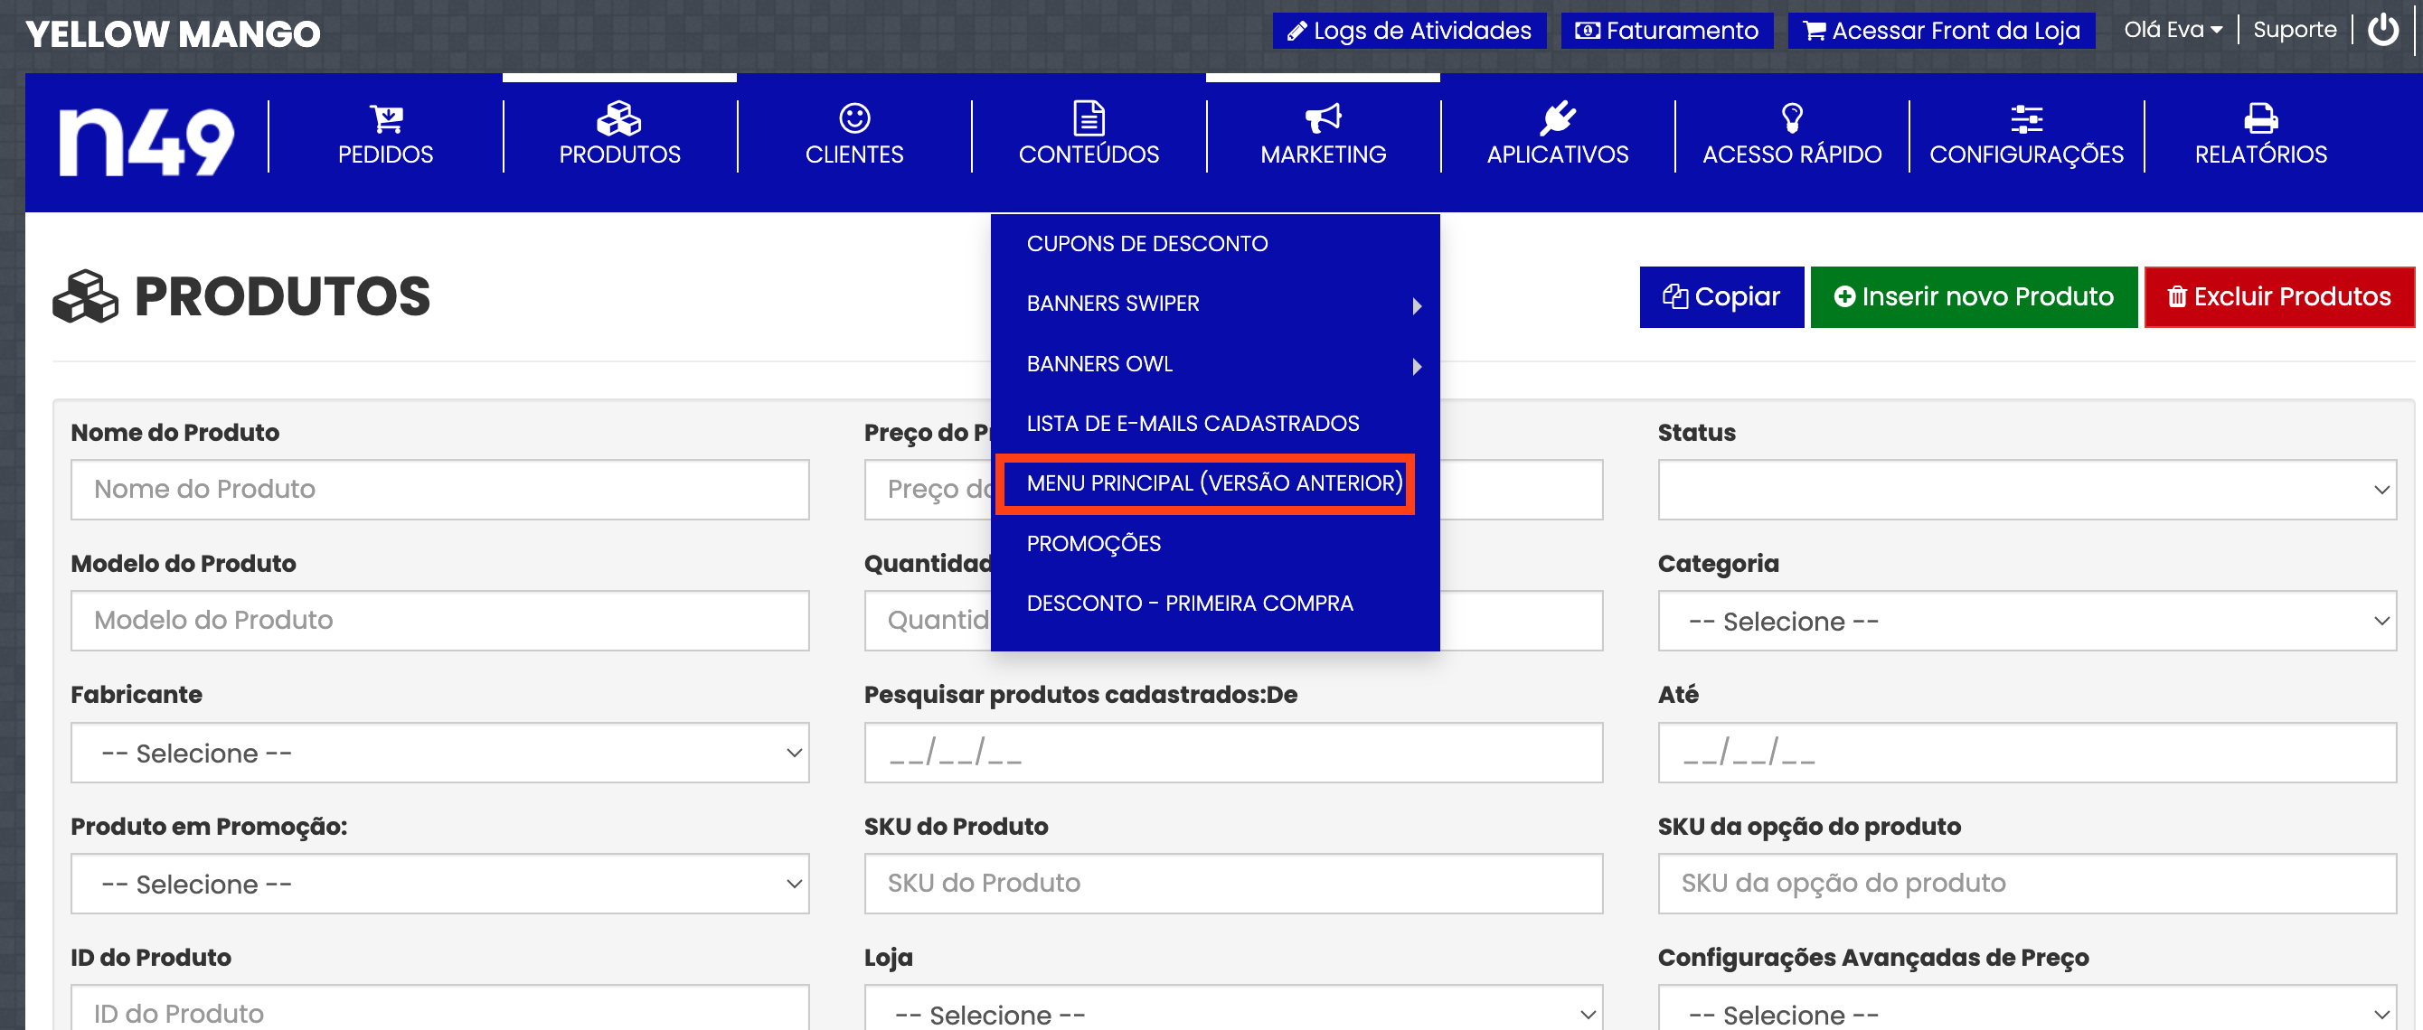Expand the Banners Swiper submenu arrow
The width and height of the screenshot is (2423, 1030).
pyautogui.click(x=1416, y=305)
